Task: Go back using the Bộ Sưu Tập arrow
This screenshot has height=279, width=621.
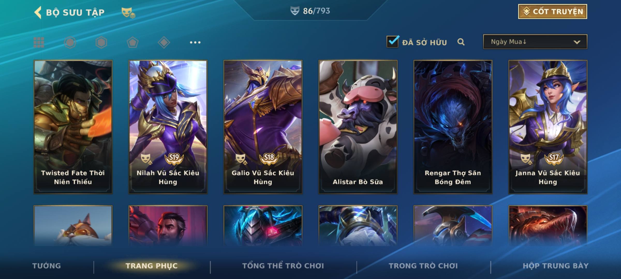Action: point(38,12)
